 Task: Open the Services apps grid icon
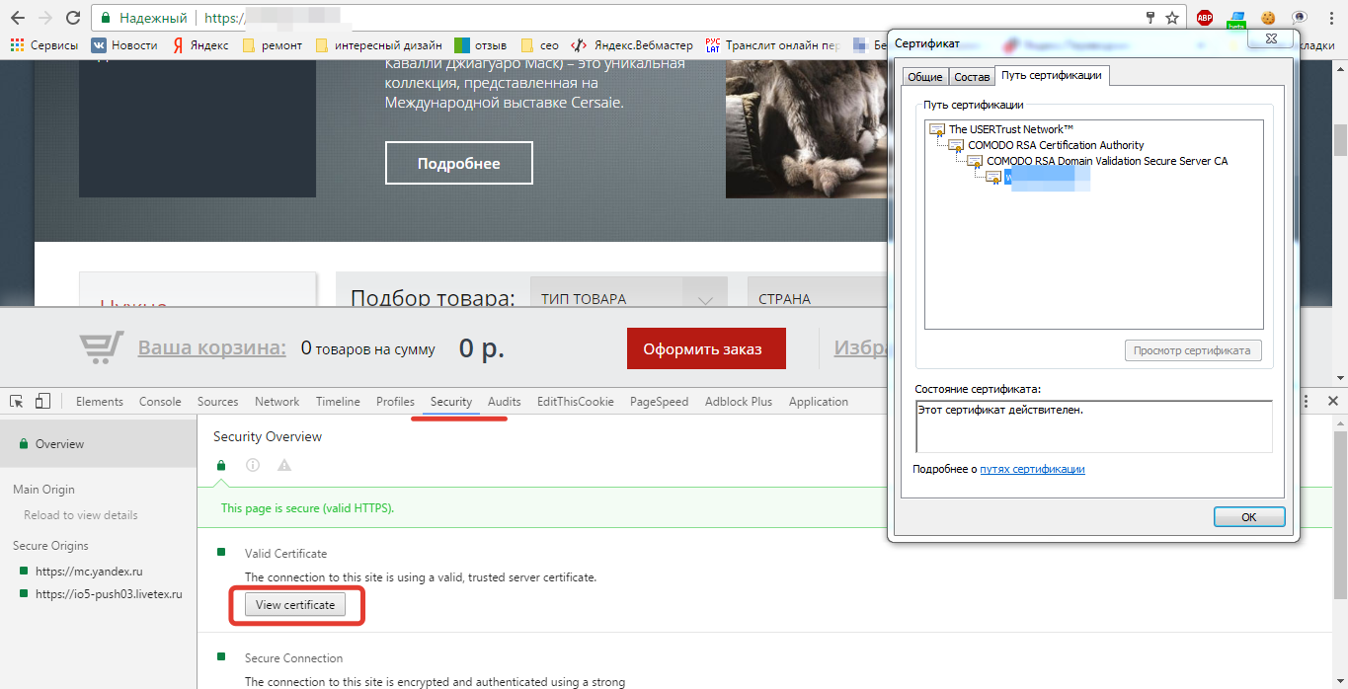pos(17,45)
